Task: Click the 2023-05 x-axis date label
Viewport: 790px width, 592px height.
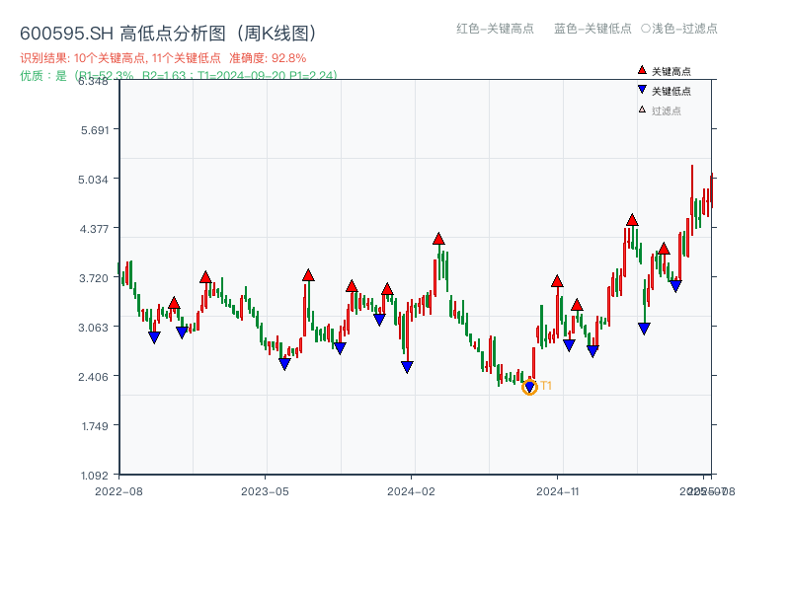Action: pyautogui.click(x=265, y=491)
